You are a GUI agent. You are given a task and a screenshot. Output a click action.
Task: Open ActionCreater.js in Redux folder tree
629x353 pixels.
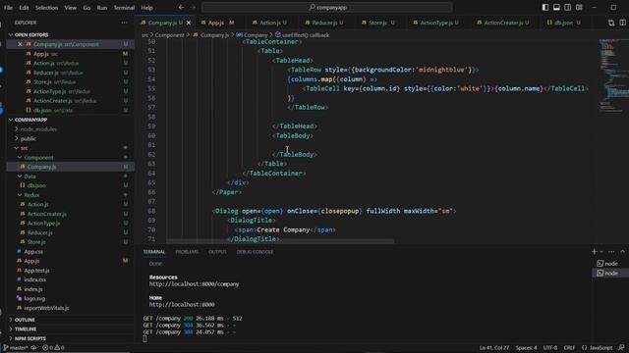click(x=47, y=214)
